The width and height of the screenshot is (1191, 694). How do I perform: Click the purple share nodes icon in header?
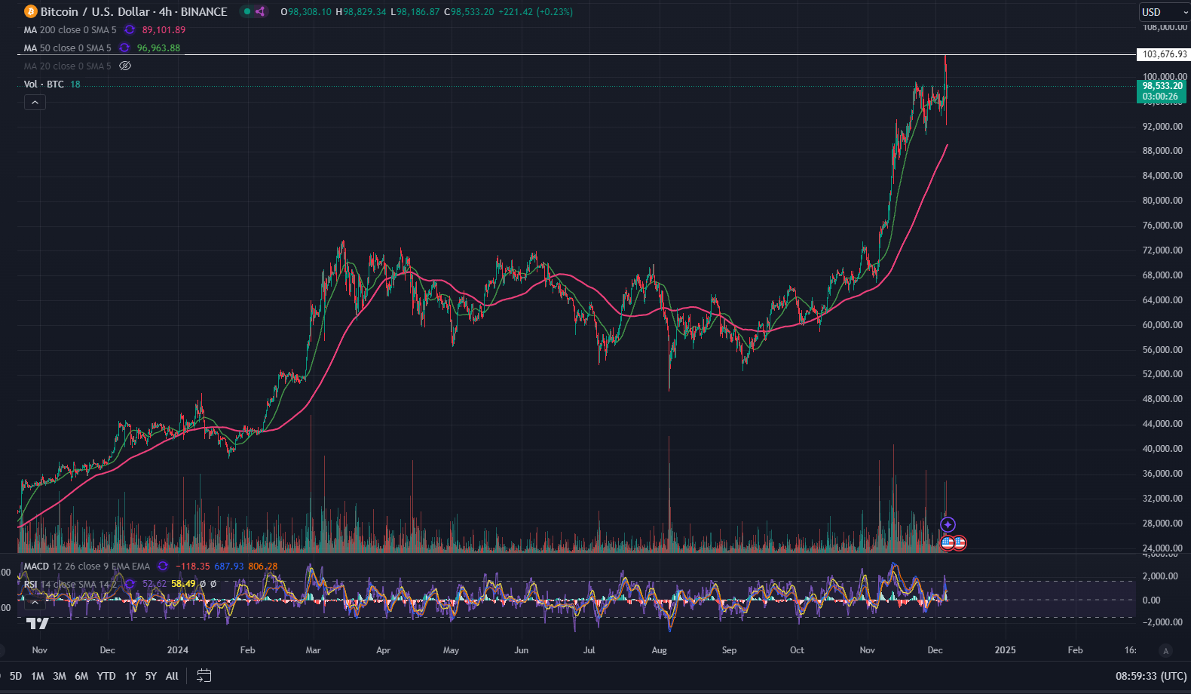click(260, 11)
